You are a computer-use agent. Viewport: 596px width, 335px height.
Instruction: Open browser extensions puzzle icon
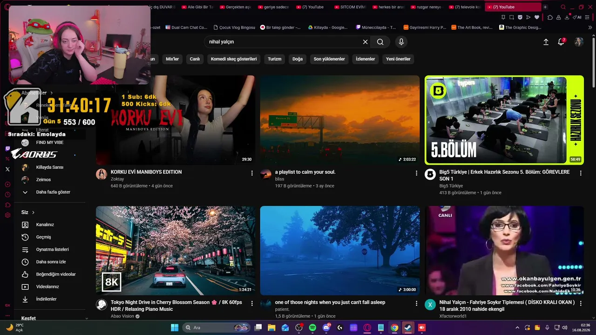[550, 17]
